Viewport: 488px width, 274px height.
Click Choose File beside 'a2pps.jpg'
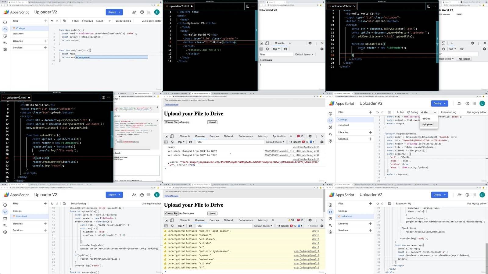pos(171,122)
